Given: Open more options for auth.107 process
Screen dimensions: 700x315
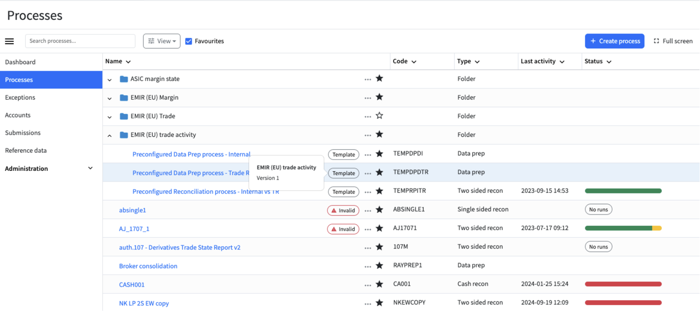Looking at the screenshot, I should pyautogui.click(x=367, y=248).
